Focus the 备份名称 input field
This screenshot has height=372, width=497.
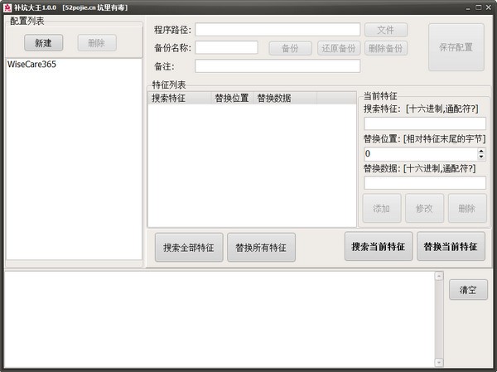(226, 47)
